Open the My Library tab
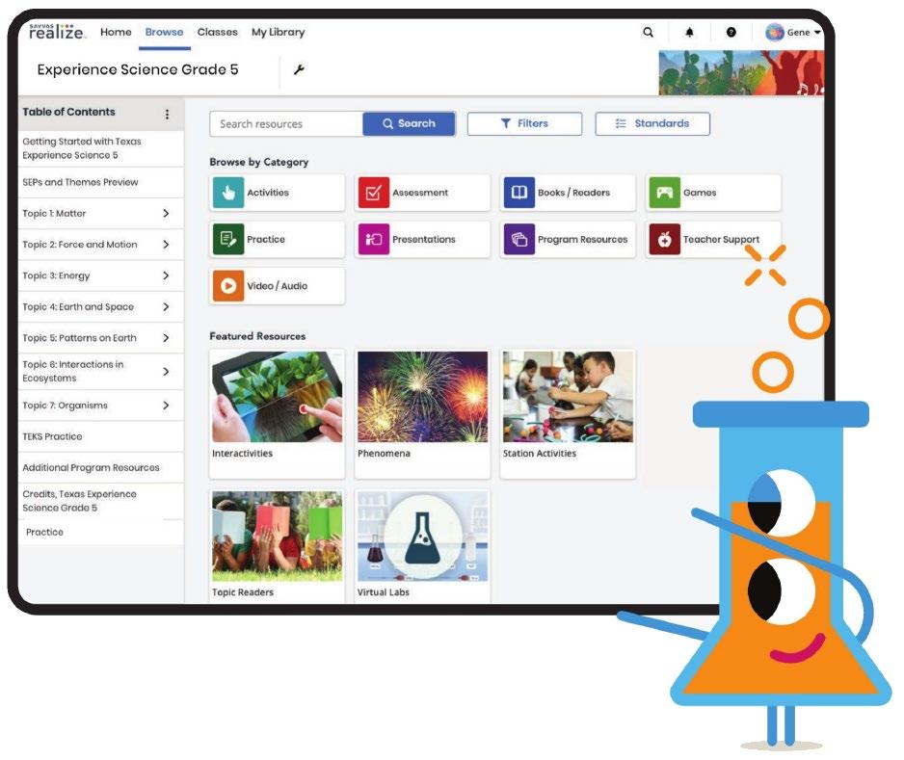 click(x=278, y=32)
